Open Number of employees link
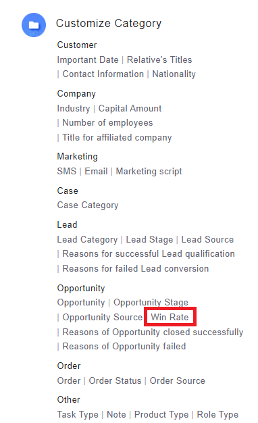This screenshot has height=423, width=258. (107, 123)
